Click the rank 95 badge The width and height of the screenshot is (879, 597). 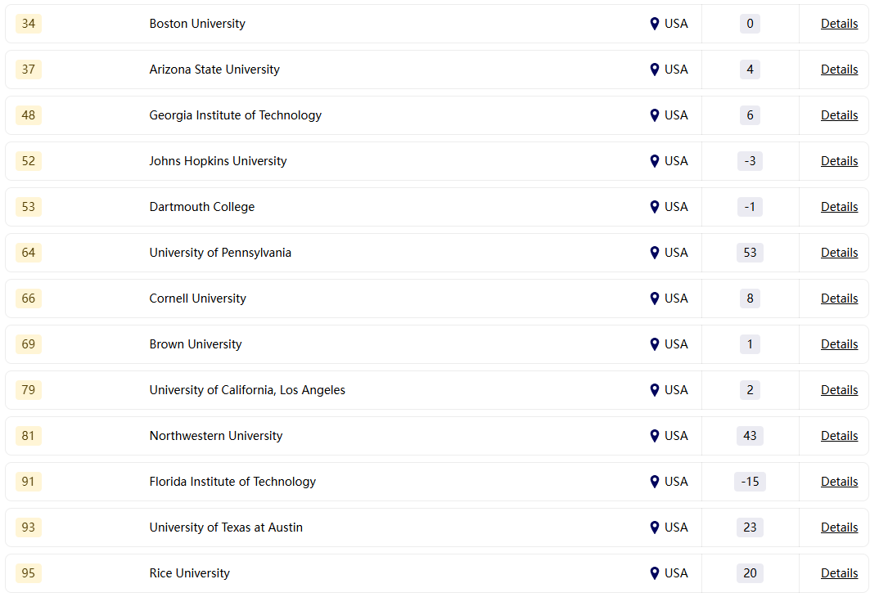point(29,573)
